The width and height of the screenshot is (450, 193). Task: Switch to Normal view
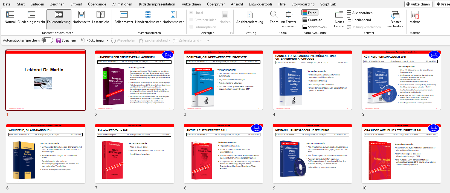click(x=10, y=17)
